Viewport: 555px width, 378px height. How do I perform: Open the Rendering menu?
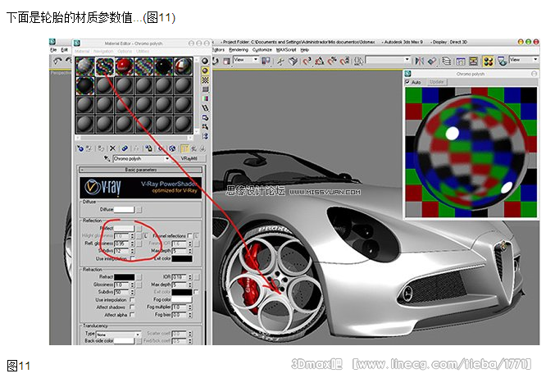[x=239, y=50]
